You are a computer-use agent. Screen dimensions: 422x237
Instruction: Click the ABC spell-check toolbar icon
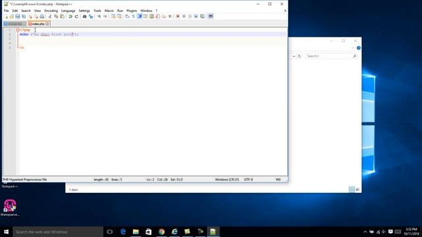pyautogui.click(x=210, y=16)
